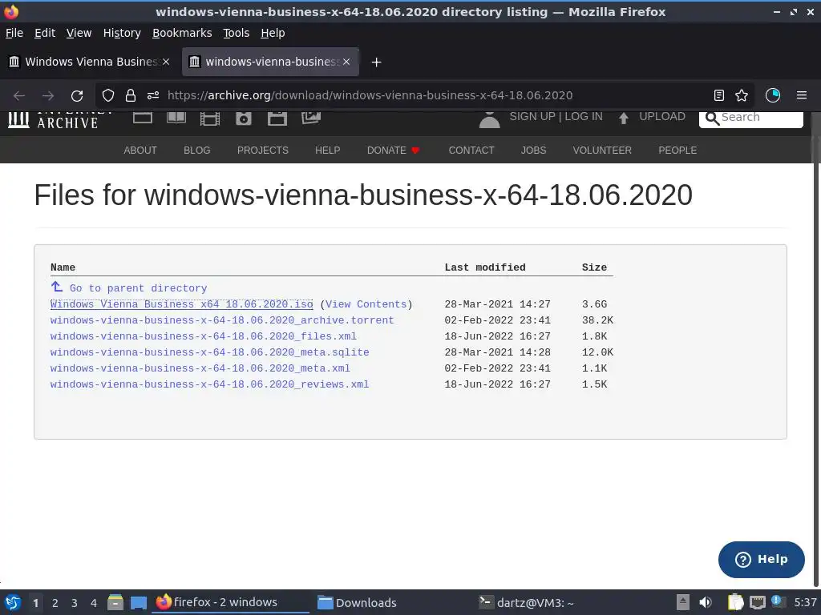Screen dimensions: 821x615
Task: View site security padlock info
Action: pos(131,95)
